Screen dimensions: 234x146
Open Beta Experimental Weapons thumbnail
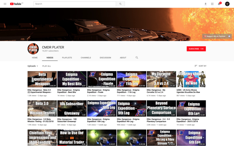(42, 79)
